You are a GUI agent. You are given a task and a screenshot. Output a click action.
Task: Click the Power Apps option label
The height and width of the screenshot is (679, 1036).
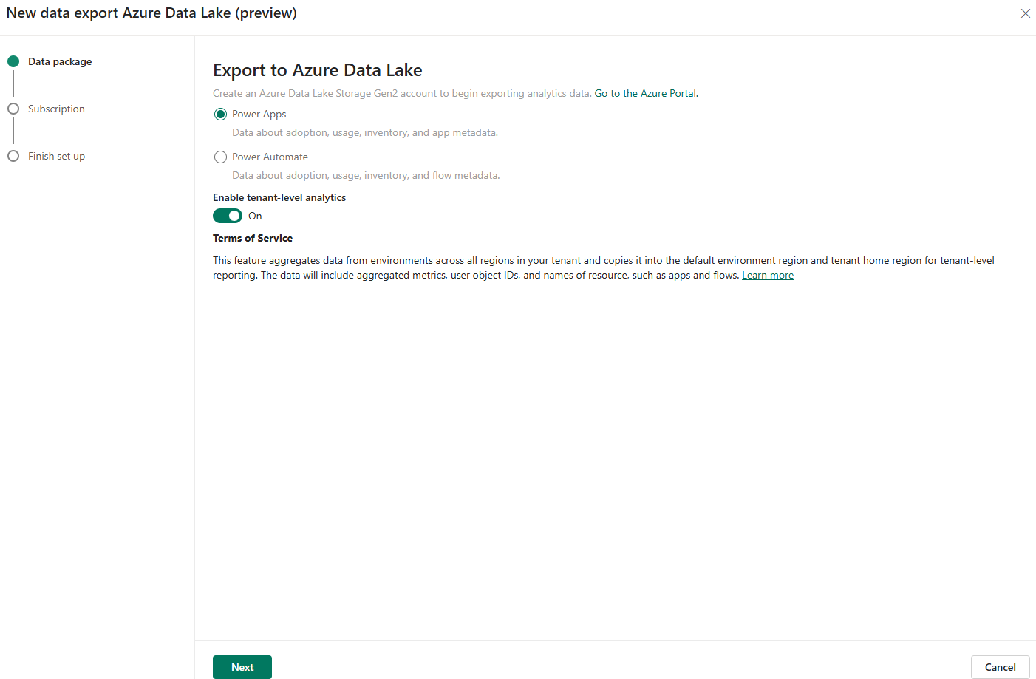(x=259, y=114)
